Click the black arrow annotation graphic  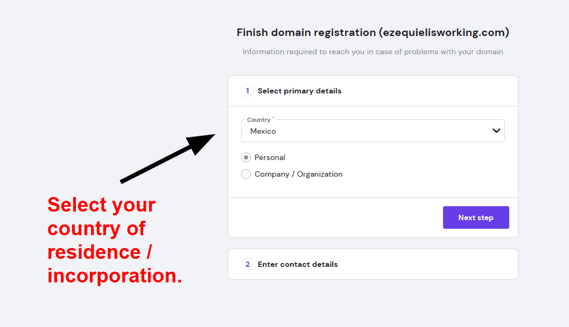coord(167,158)
